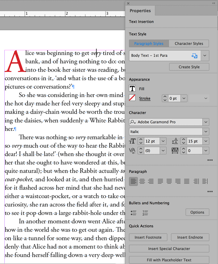This screenshot has height=264, width=218.
Task: Select Justify with last line aligned right
Action: 178,181
